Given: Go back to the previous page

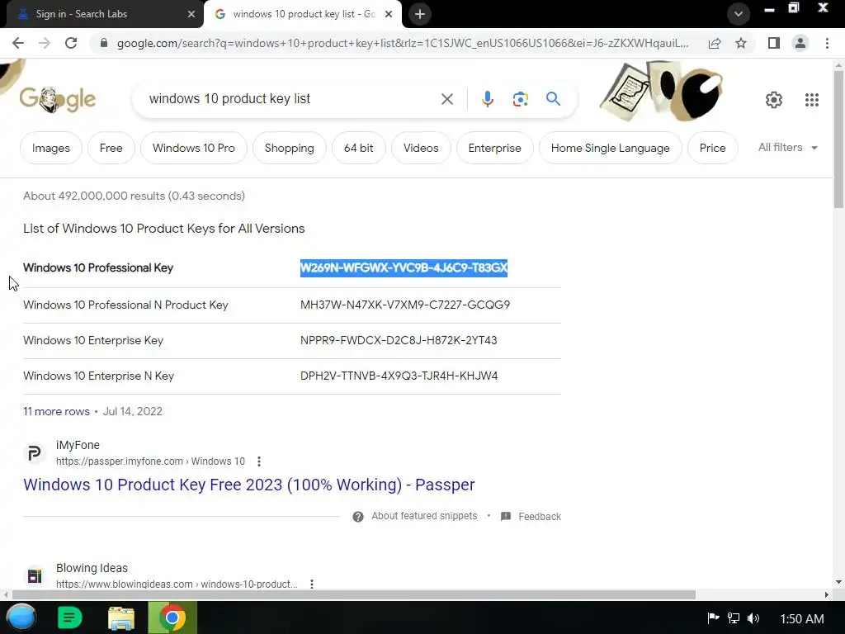Looking at the screenshot, I should tap(18, 43).
